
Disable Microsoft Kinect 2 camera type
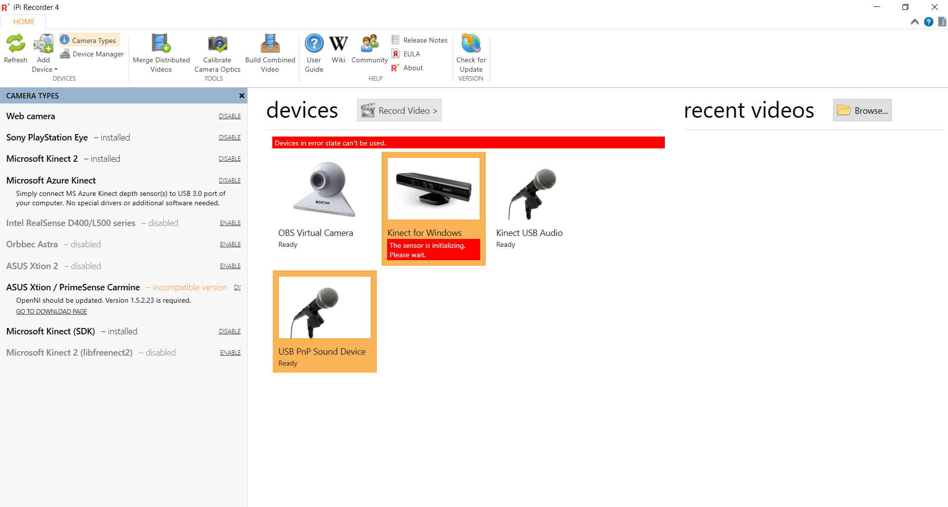click(230, 159)
